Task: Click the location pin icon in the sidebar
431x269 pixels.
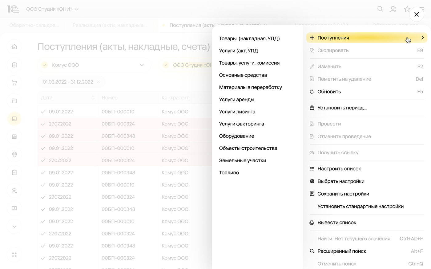Action: coord(14,155)
